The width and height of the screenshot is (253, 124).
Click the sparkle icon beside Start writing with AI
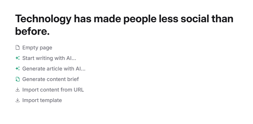pyautogui.click(x=18, y=58)
